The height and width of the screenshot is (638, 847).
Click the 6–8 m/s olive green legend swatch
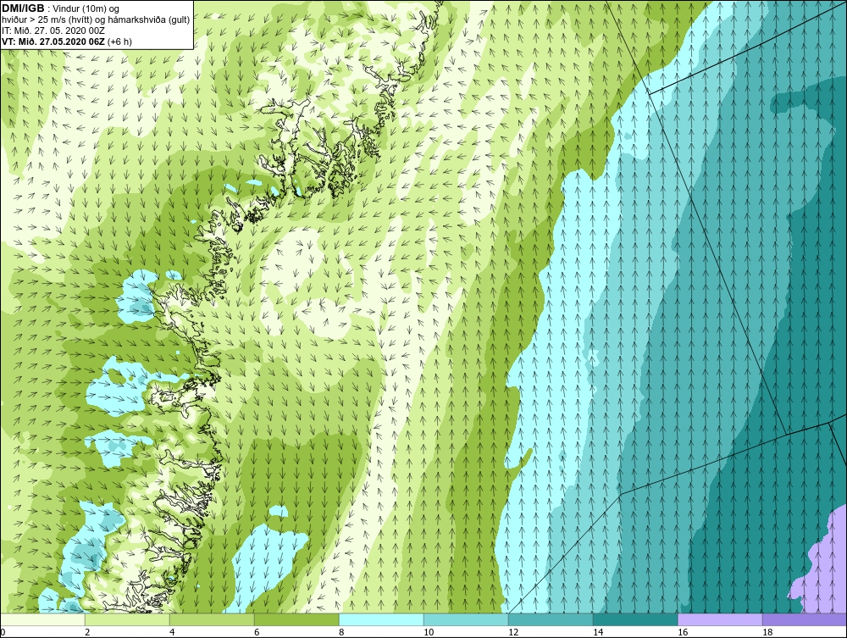pos(296,619)
